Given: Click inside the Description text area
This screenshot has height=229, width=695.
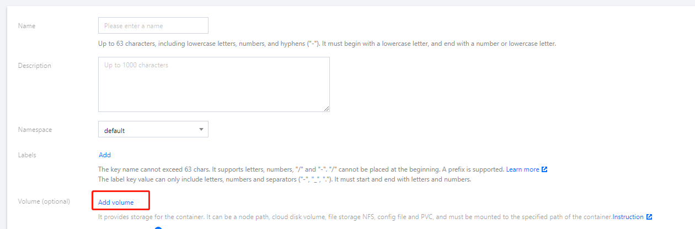Looking at the screenshot, I should click(x=213, y=84).
